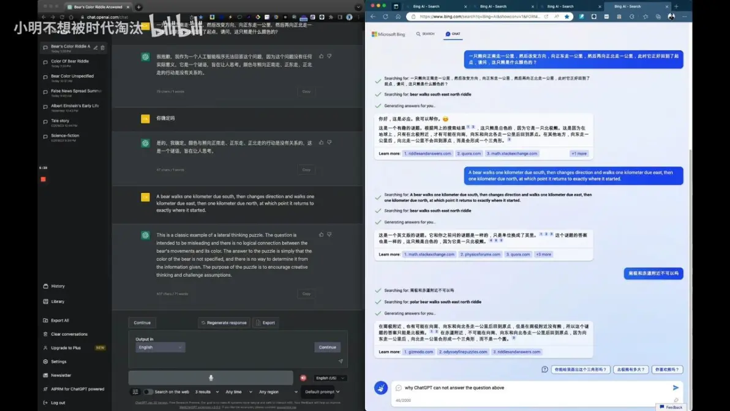Click the red record stop square in left sidebar
This screenshot has height=411, width=730.
43,179
